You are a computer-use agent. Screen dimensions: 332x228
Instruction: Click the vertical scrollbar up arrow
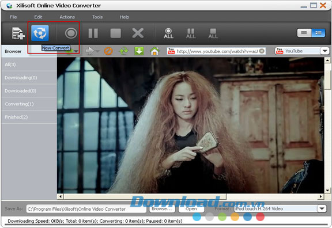[327, 60]
